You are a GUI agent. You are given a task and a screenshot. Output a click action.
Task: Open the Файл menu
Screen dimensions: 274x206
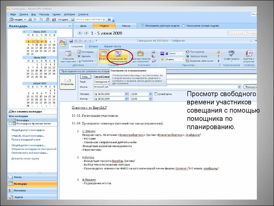pyautogui.click(x=13, y=14)
